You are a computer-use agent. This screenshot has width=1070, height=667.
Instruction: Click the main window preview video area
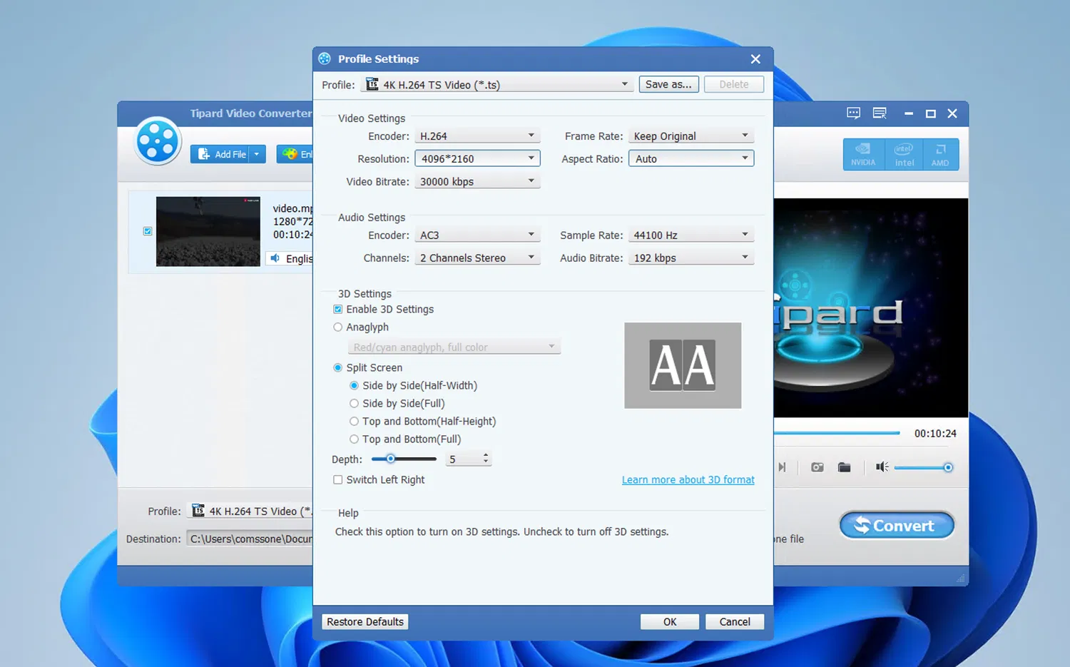point(871,307)
